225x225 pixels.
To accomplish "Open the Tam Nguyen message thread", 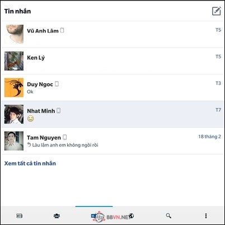I will coord(112,141).
